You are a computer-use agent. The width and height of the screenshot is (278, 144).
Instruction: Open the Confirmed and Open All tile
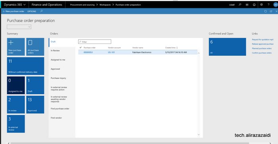pos(227,47)
